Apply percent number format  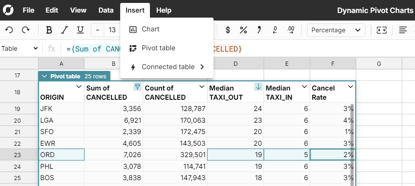click(x=243, y=30)
